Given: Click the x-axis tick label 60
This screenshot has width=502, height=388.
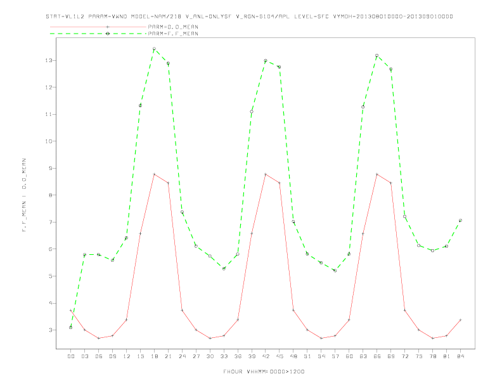Looking at the screenshot, I should click(x=349, y=356).
